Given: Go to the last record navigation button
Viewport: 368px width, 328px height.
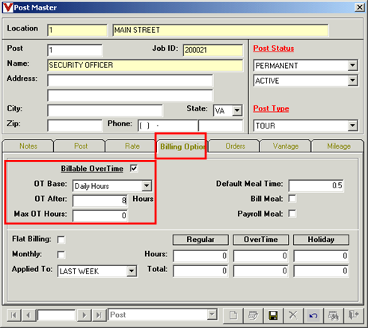Looking at the screenshot, I should 99,315.
